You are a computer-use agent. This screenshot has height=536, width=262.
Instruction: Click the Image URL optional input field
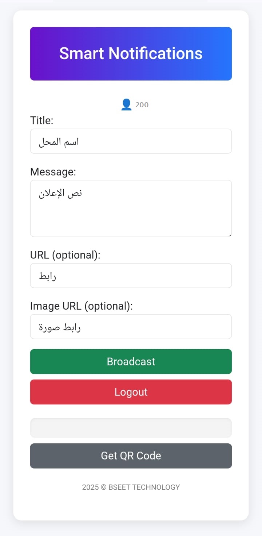(x=131, y=326)
